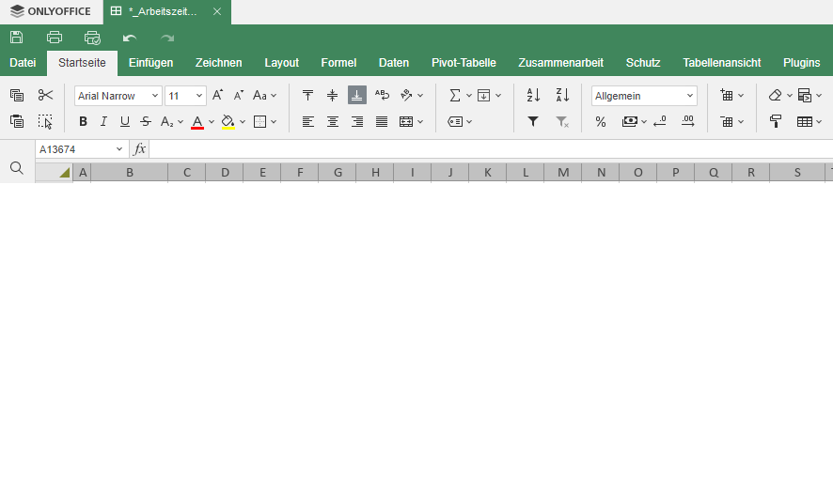The height and width of the screenshot is (494, 833).
Task: Click the Filter funnel icon
Action: pos(533,121)
